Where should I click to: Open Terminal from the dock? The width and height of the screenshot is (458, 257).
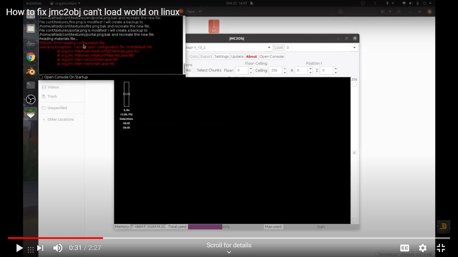tap(31, 85)
